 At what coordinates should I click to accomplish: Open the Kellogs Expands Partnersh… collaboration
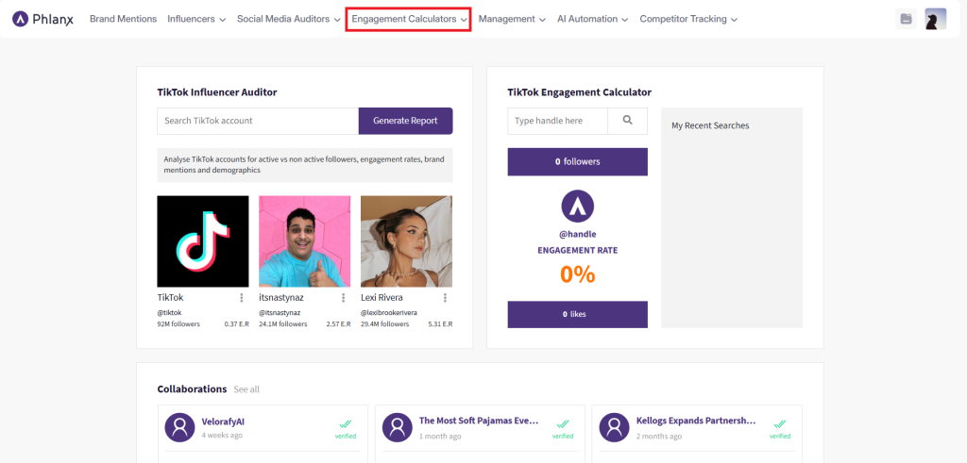(696, 422)
